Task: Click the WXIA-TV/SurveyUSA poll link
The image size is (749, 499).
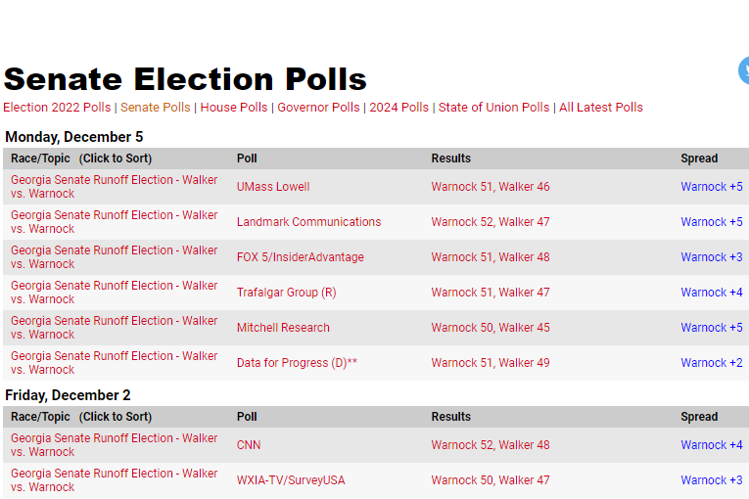Action: click(x=291, y=480)
